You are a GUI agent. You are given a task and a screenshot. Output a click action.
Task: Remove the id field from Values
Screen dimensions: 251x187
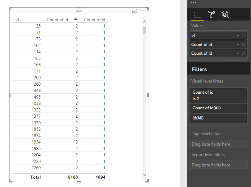[x=244, y=36]
